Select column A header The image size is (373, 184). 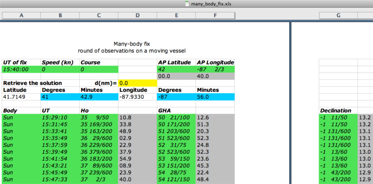point(21,16)
